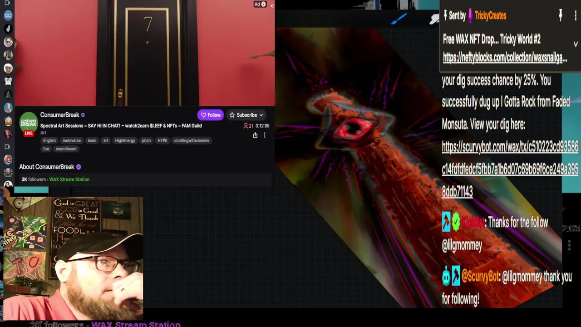Click the KickBot username in chat

coord(473,223)
